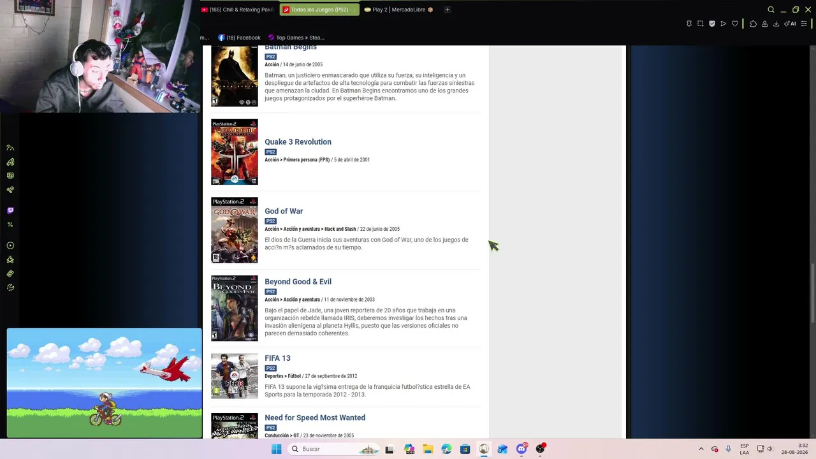Screen dimensions: 816x459
Task: Click in the taskbar Buscar search box
Action: [334, 449]
